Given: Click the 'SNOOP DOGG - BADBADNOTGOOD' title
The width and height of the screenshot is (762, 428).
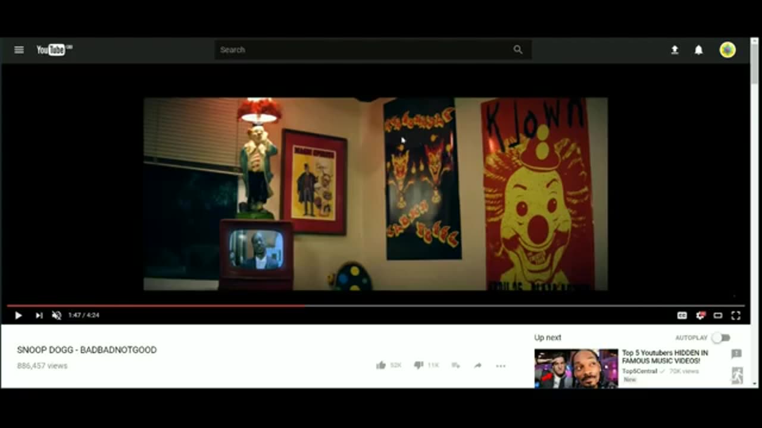Looking at the screenshot, I should [x=87, y=350].
